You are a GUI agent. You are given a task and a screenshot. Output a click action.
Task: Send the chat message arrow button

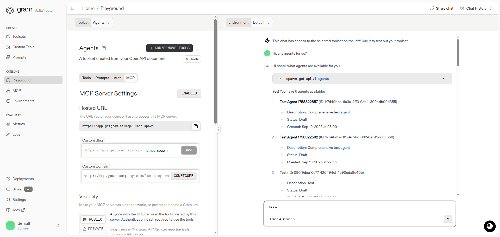448,219
